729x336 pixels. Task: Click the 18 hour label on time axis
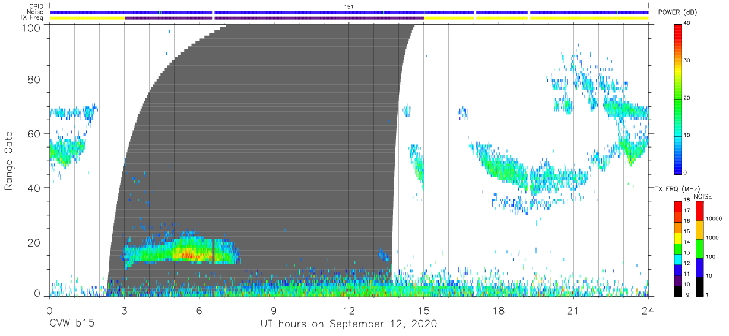click(x=499, y=311)
